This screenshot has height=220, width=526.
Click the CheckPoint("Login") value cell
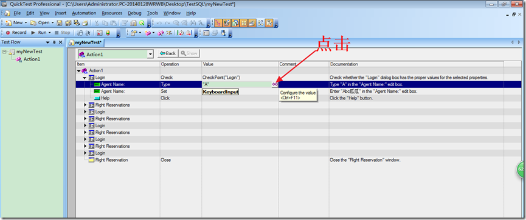[240, 78]
